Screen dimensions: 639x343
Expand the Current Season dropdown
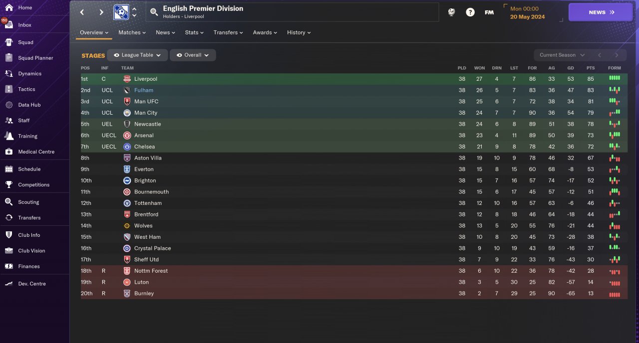(x=562, y=55)
